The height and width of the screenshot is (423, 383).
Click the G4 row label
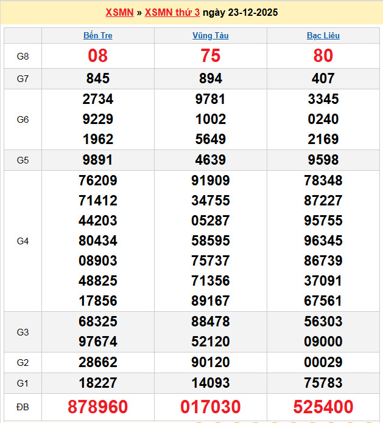tap(23, 241)
